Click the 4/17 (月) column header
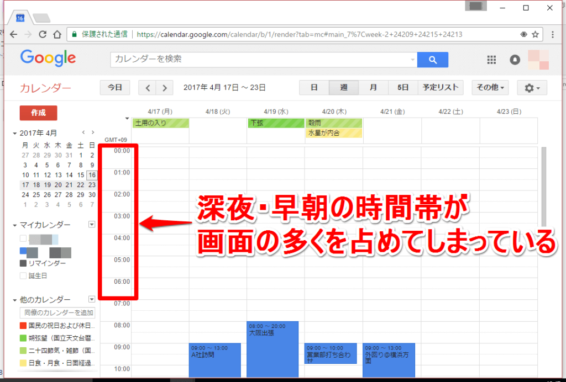 pyautogui.click(x=160, y=112)
